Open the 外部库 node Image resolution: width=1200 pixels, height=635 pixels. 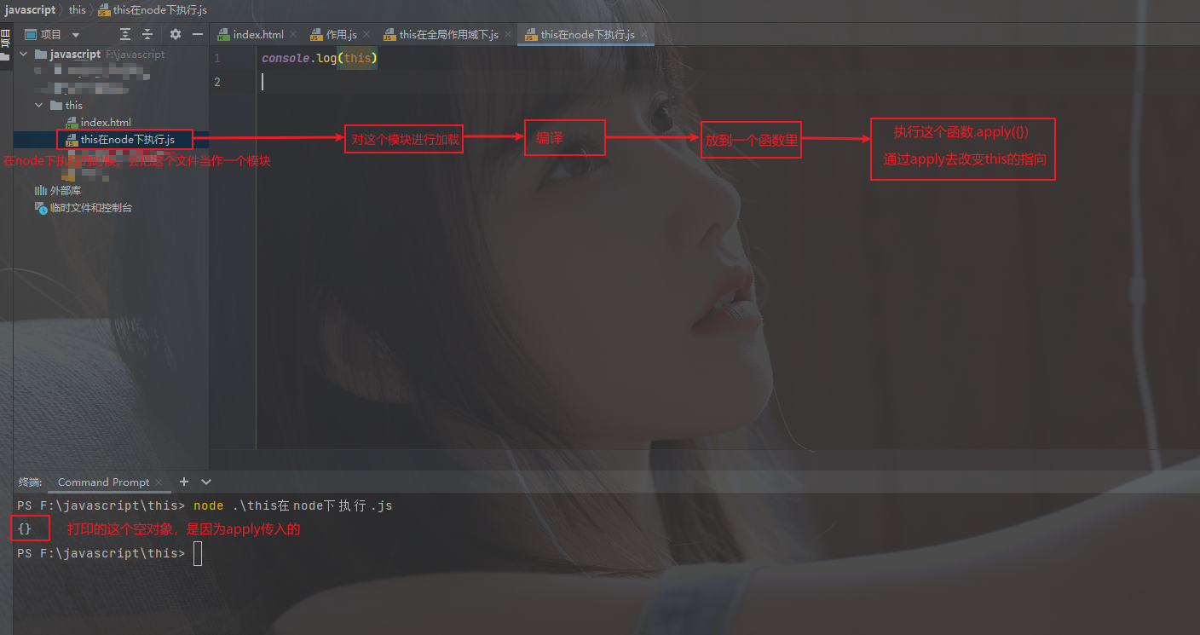point(65,190)
